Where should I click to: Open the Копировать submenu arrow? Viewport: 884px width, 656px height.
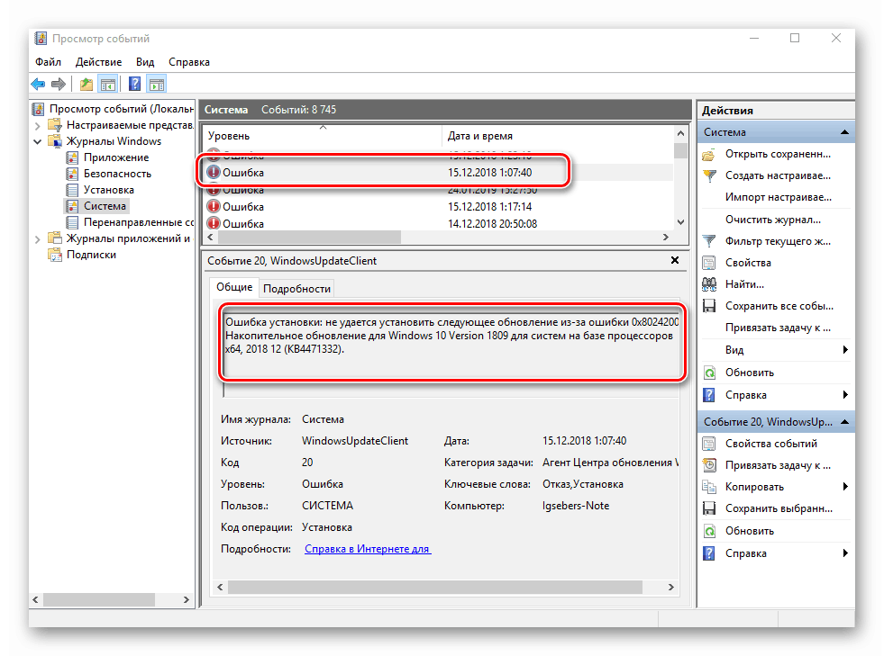[845, 487]
